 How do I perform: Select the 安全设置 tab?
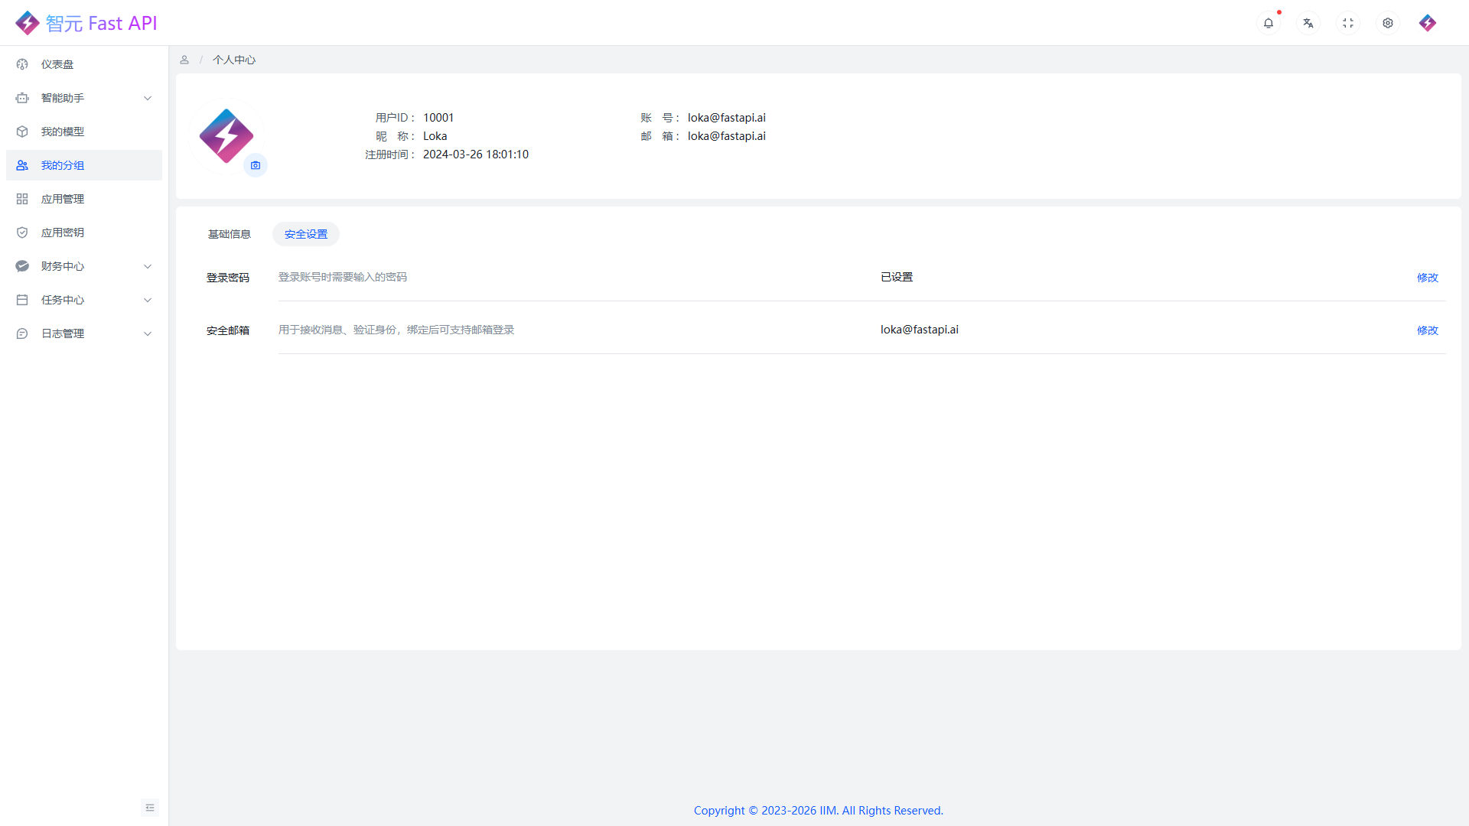[x=306, y=234]
